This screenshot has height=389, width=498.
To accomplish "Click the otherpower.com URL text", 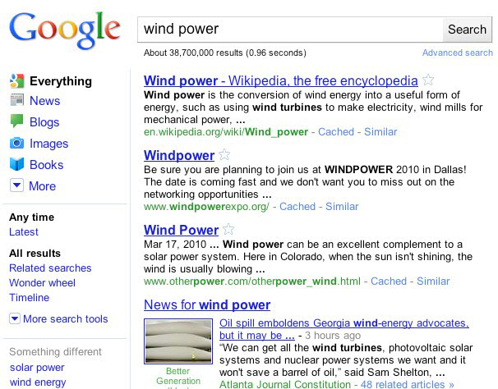I will point(252,281).
